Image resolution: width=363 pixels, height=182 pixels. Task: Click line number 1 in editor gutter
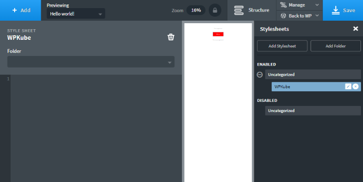[x=8, y=79]
